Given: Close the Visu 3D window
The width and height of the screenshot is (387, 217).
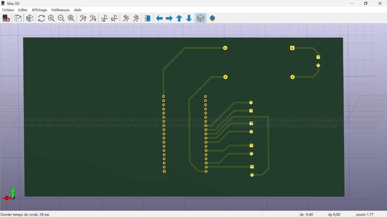Looking at the screenshot, I should click(380, 3).
